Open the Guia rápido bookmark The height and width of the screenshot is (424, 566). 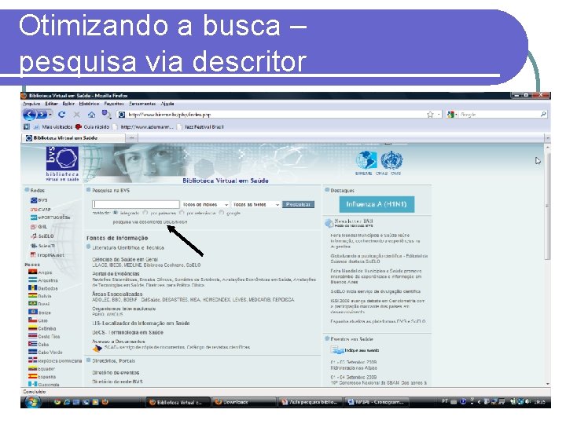(92, 127)
